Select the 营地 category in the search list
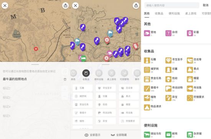Screen dimensions: 211x139 150,33
